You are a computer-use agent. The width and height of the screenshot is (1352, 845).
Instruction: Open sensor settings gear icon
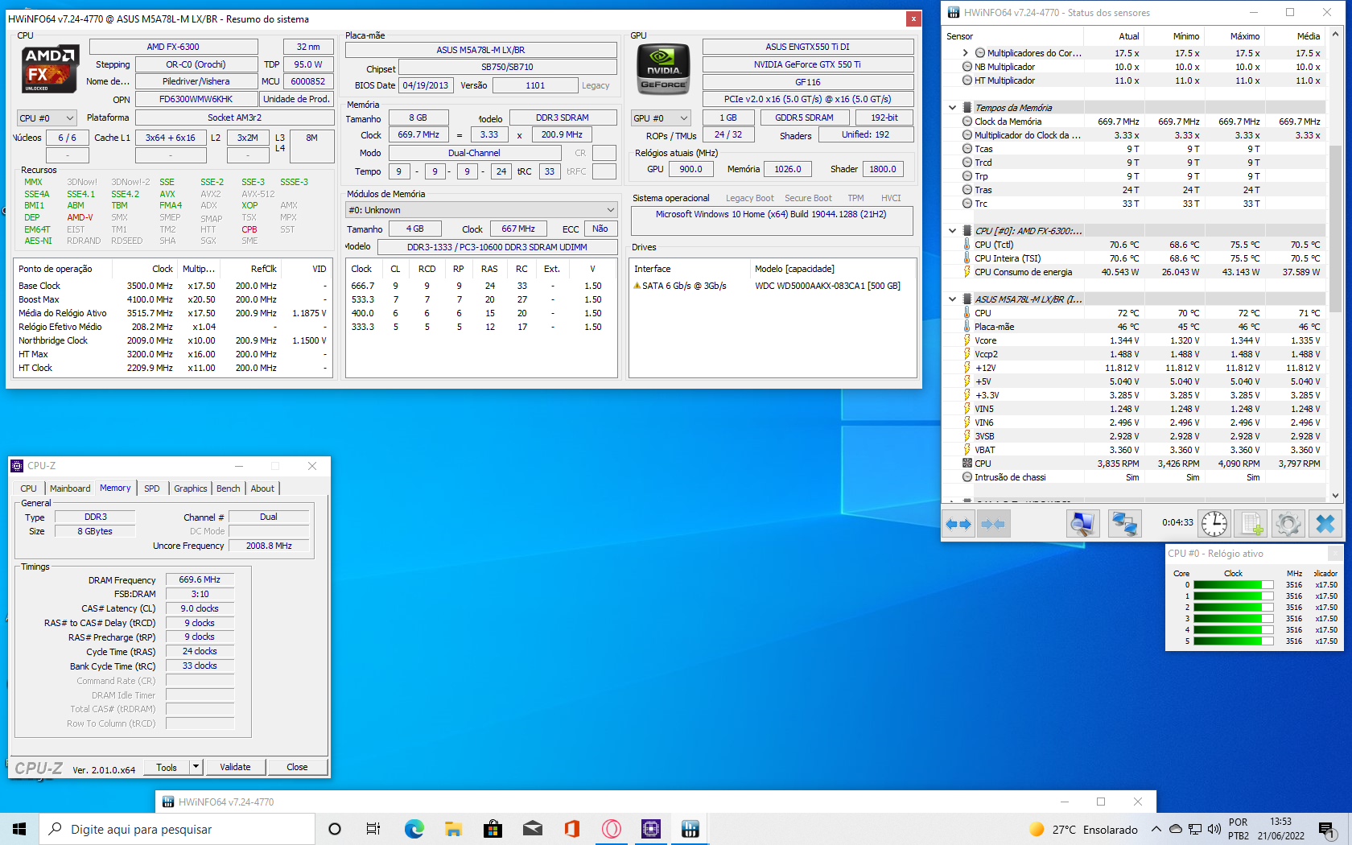1288,524
